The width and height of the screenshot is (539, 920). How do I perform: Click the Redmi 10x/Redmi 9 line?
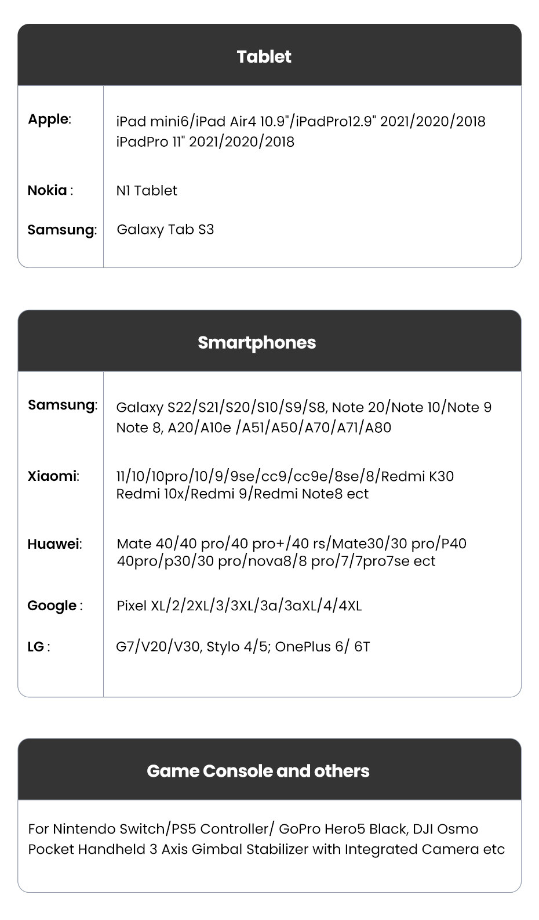coord(242,494)
